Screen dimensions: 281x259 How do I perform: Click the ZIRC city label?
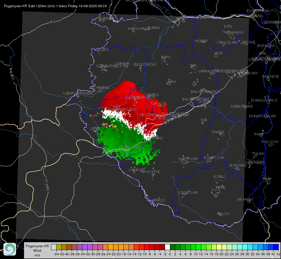(x=194, y=66)
